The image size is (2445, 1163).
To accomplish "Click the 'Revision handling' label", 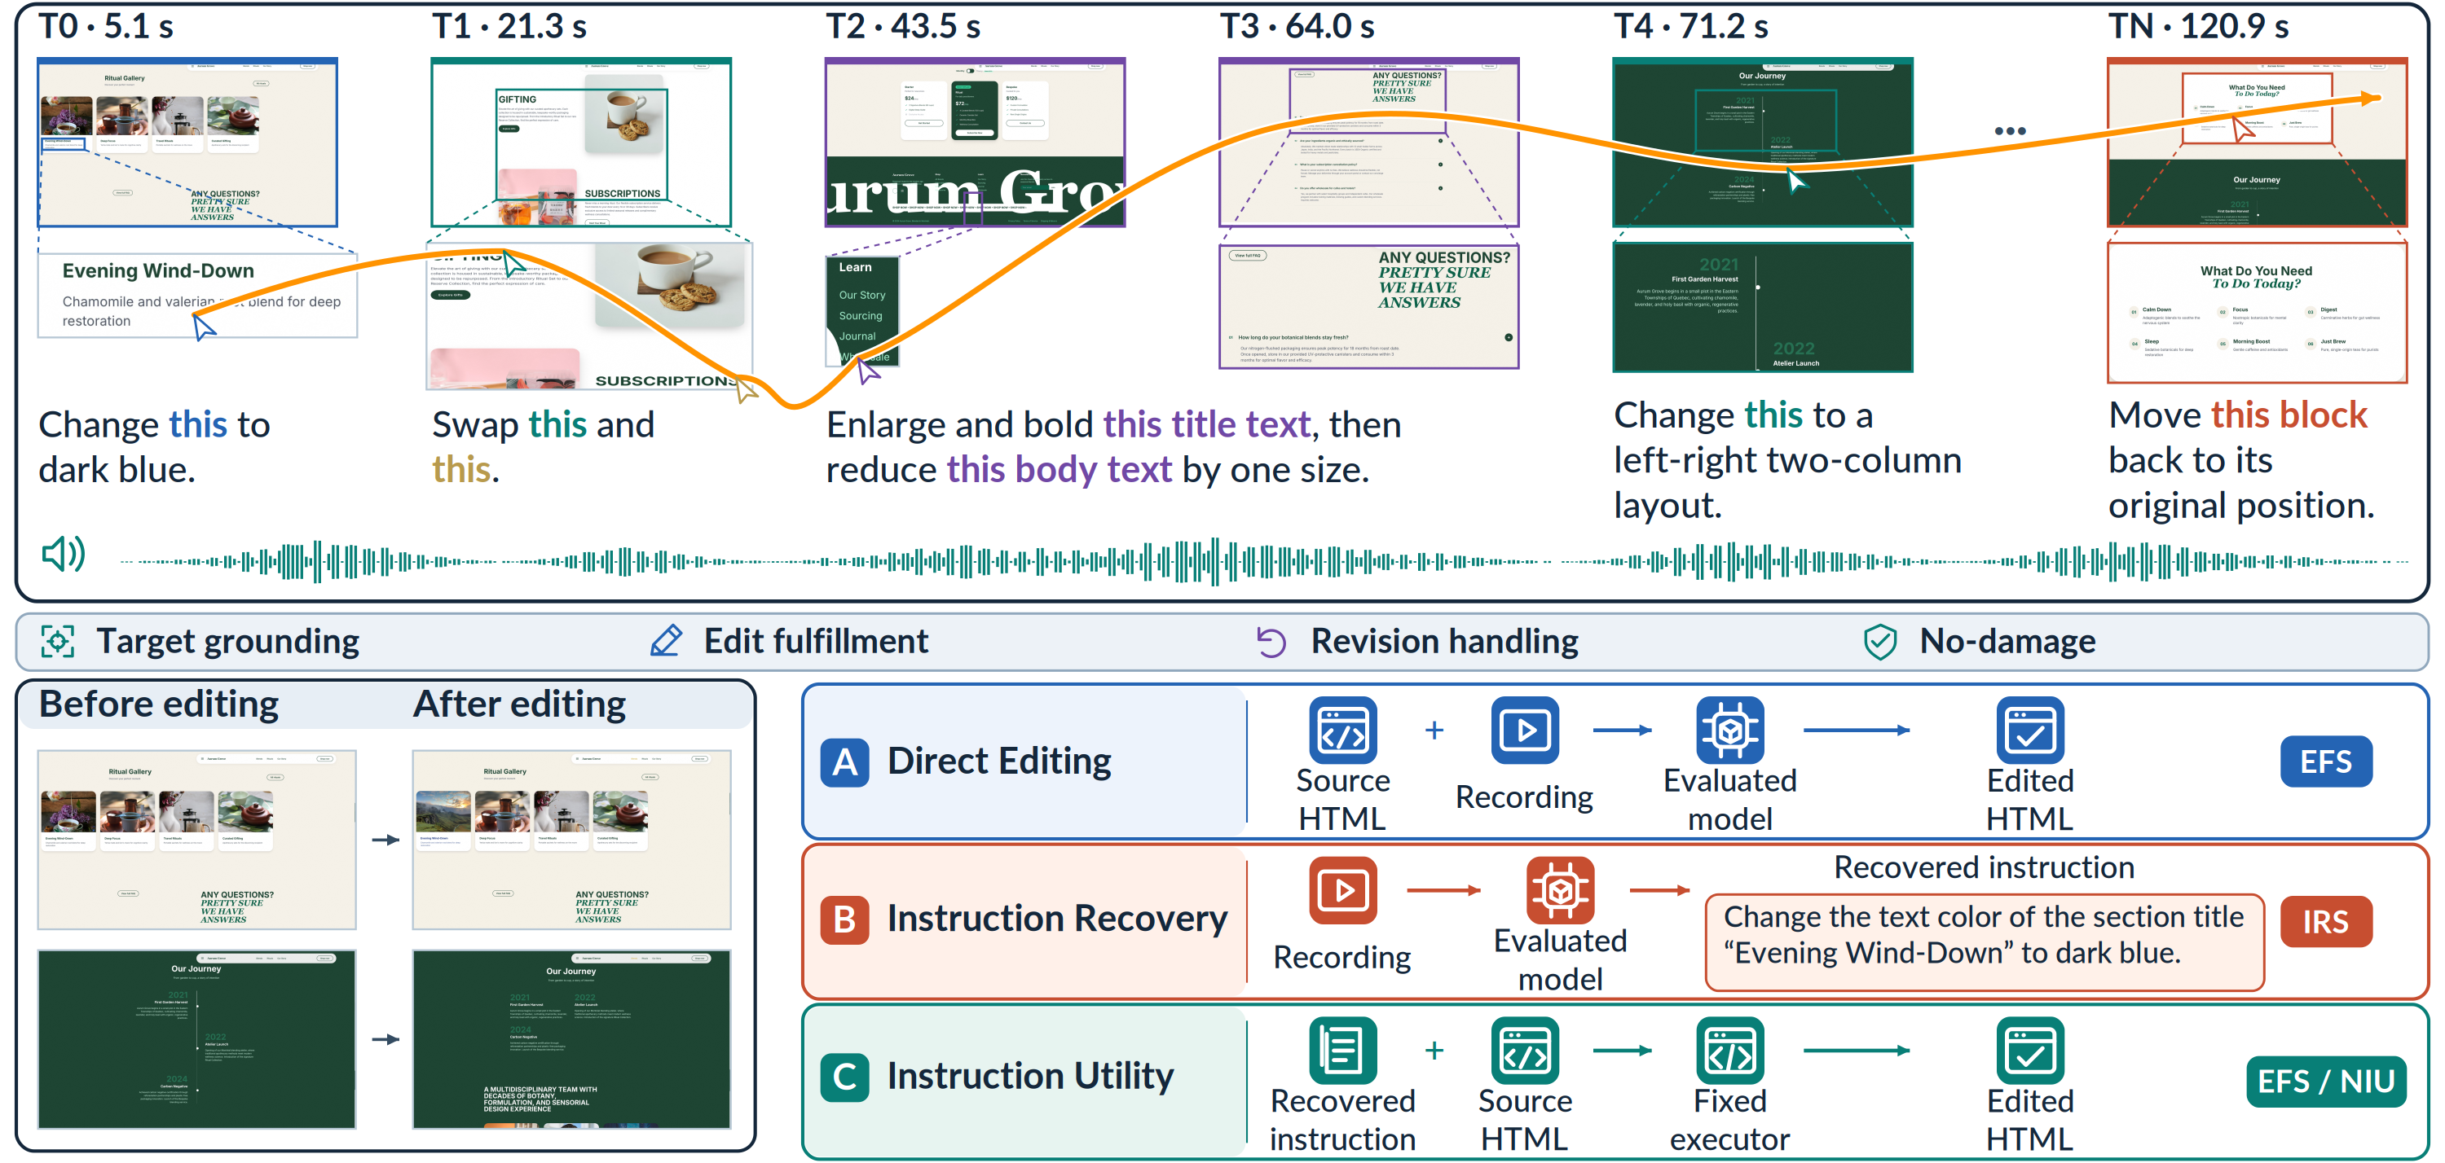I will coord(1445,643).
